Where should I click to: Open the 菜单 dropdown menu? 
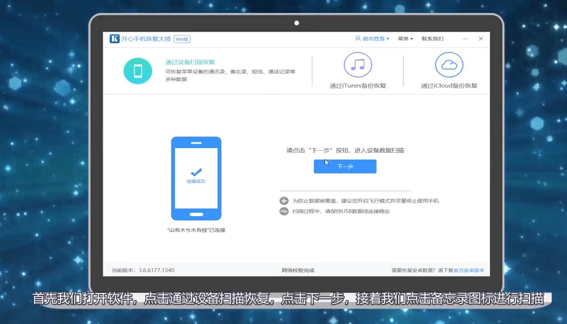(405, 39)
